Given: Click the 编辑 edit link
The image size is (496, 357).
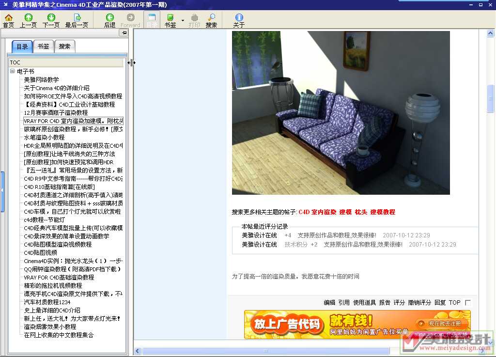Looking at the screenshot, I should click(329, 303).
